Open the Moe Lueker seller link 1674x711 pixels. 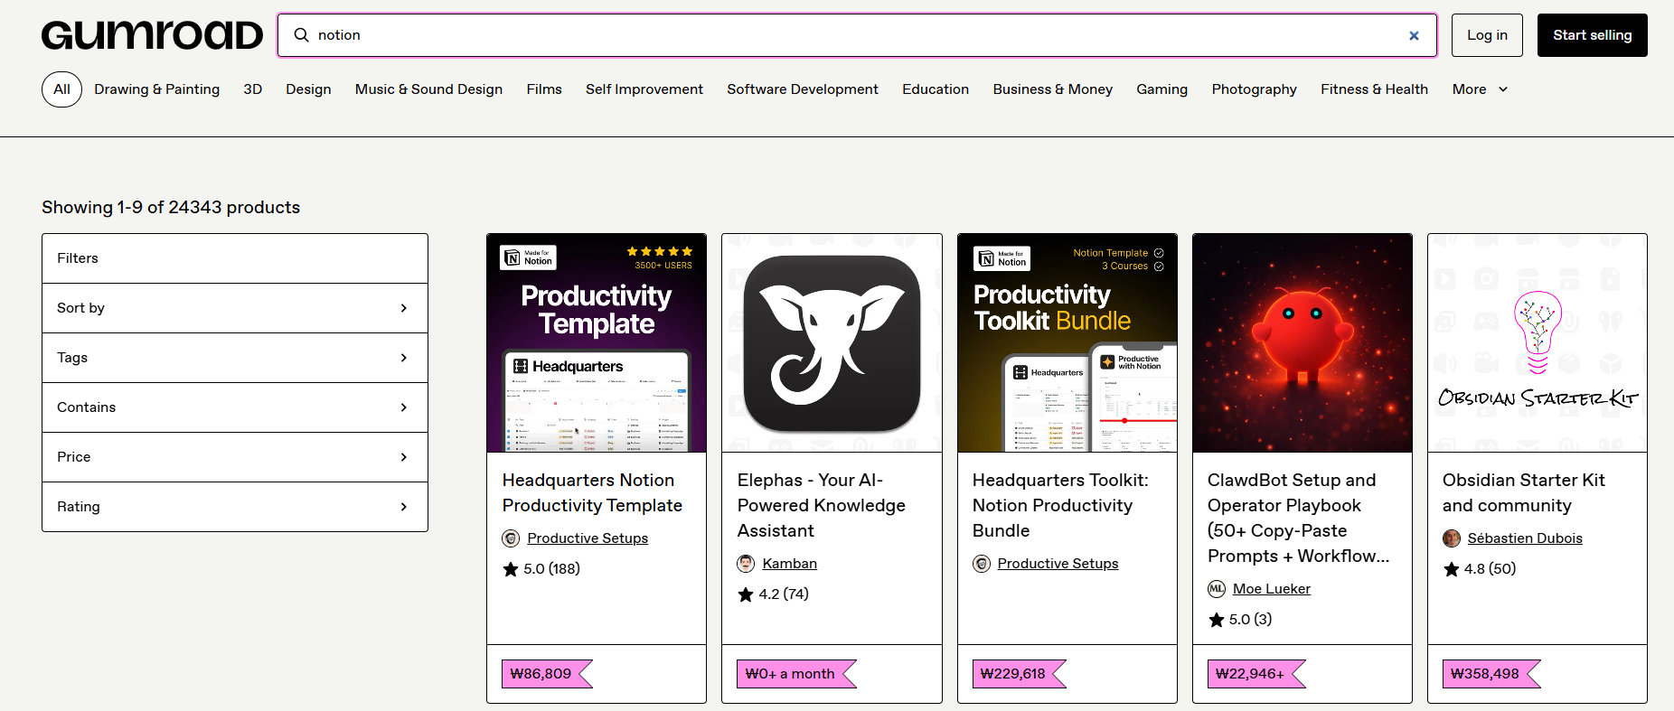coord(1272,589)
